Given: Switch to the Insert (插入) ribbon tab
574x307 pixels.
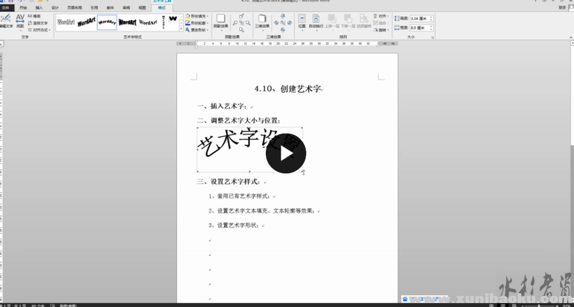Looking at the screenshot, I should click(39, 8).
